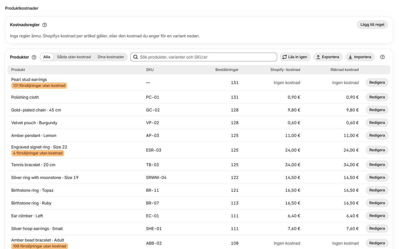Click the Räknad kostnad column header

(344, 70)
